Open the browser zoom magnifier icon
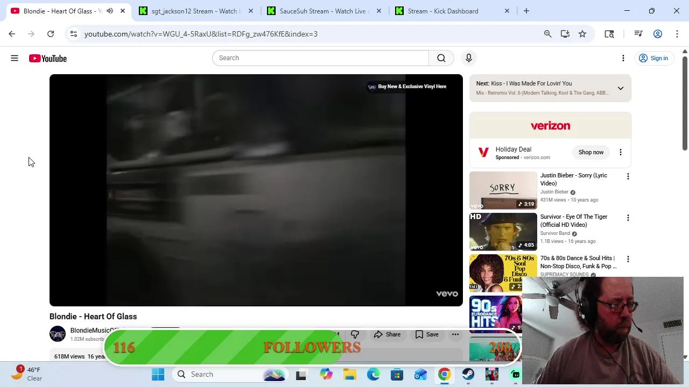 548,34
